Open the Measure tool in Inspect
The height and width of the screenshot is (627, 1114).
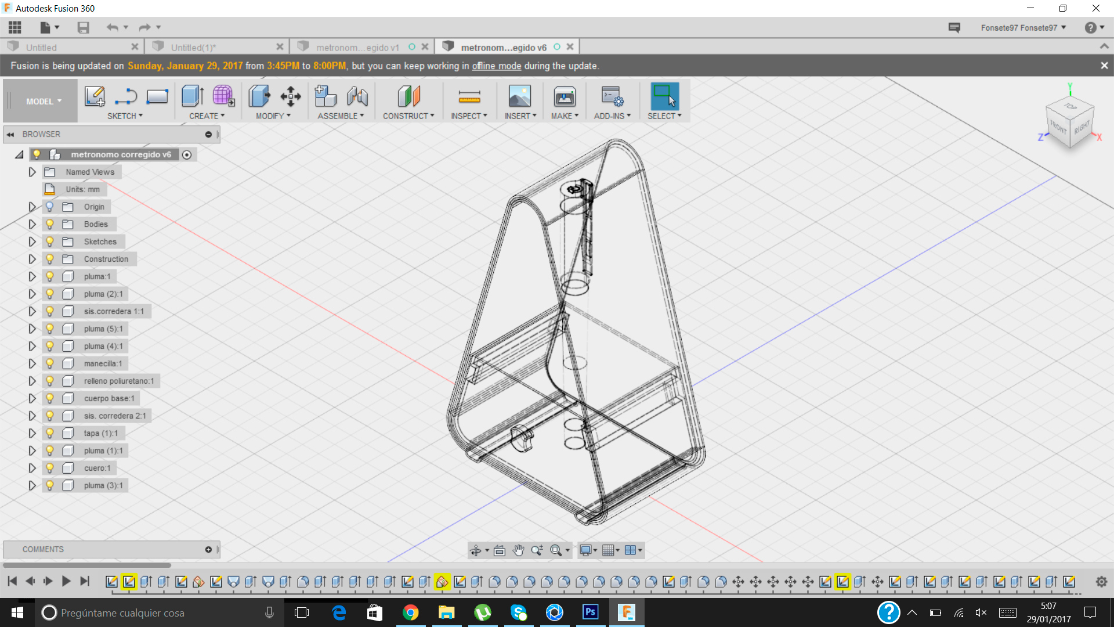469,96
